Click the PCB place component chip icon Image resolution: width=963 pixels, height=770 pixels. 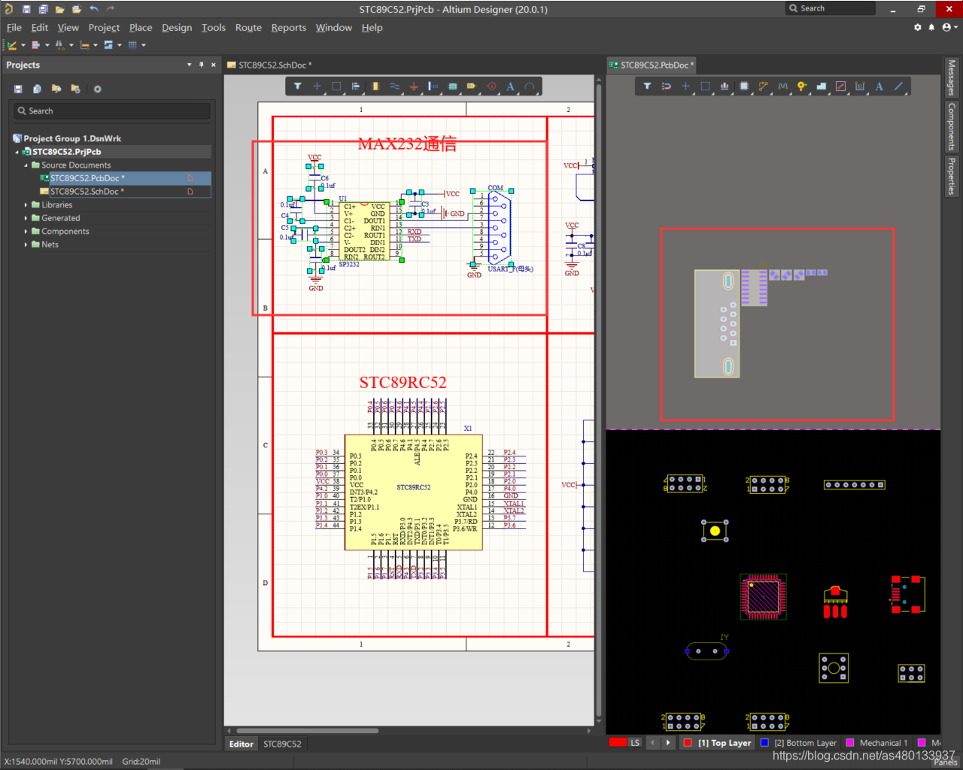744,86
